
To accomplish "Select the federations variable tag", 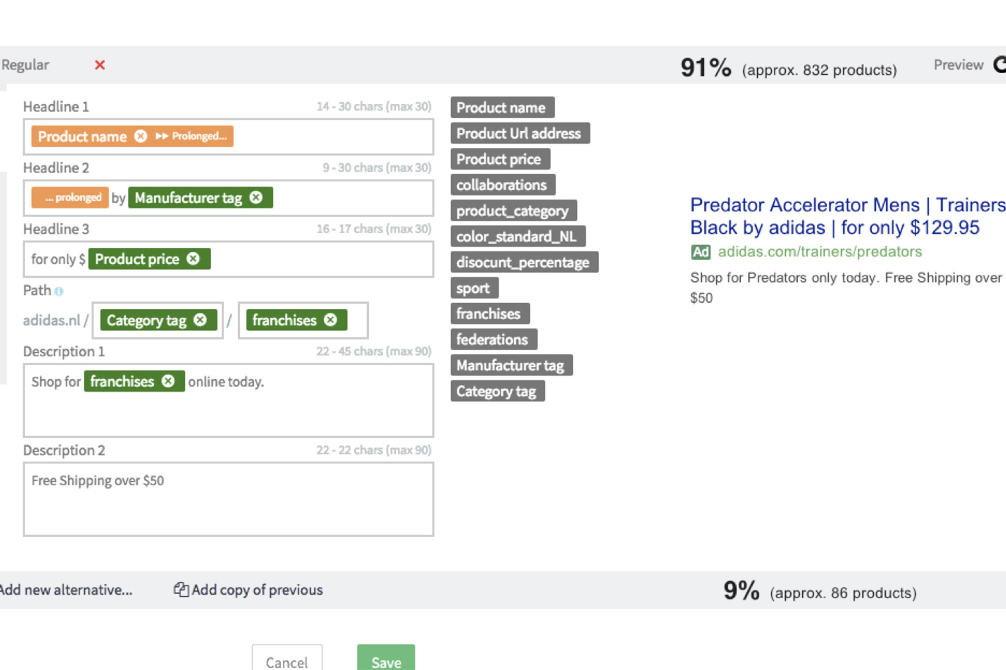I will point(493,339).
